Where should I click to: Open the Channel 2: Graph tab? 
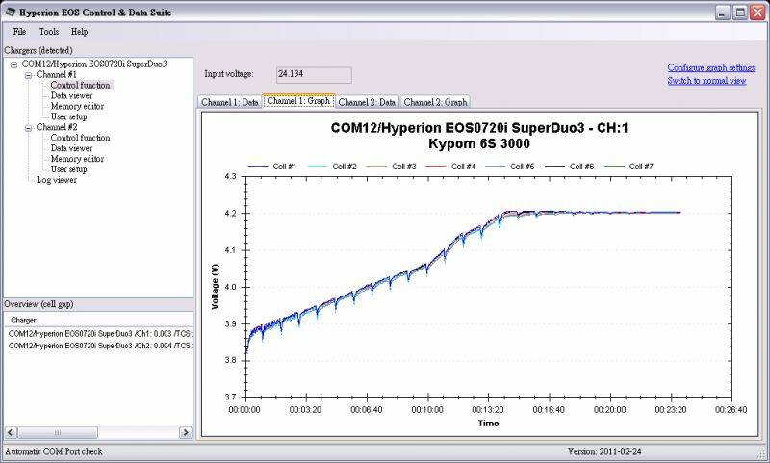click(x=435, y=102)
